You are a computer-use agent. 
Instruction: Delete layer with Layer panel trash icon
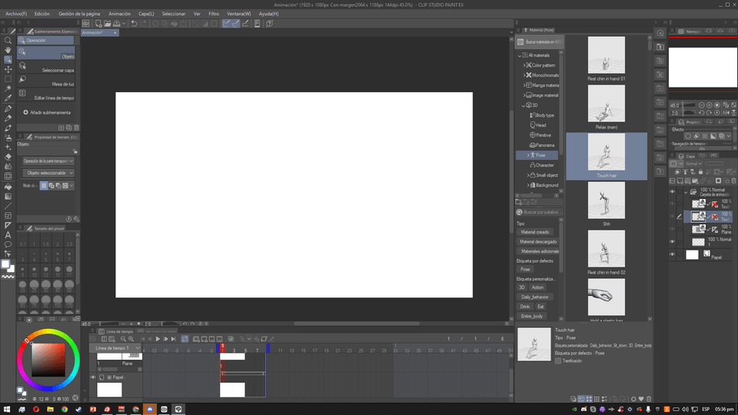point(733,181)
